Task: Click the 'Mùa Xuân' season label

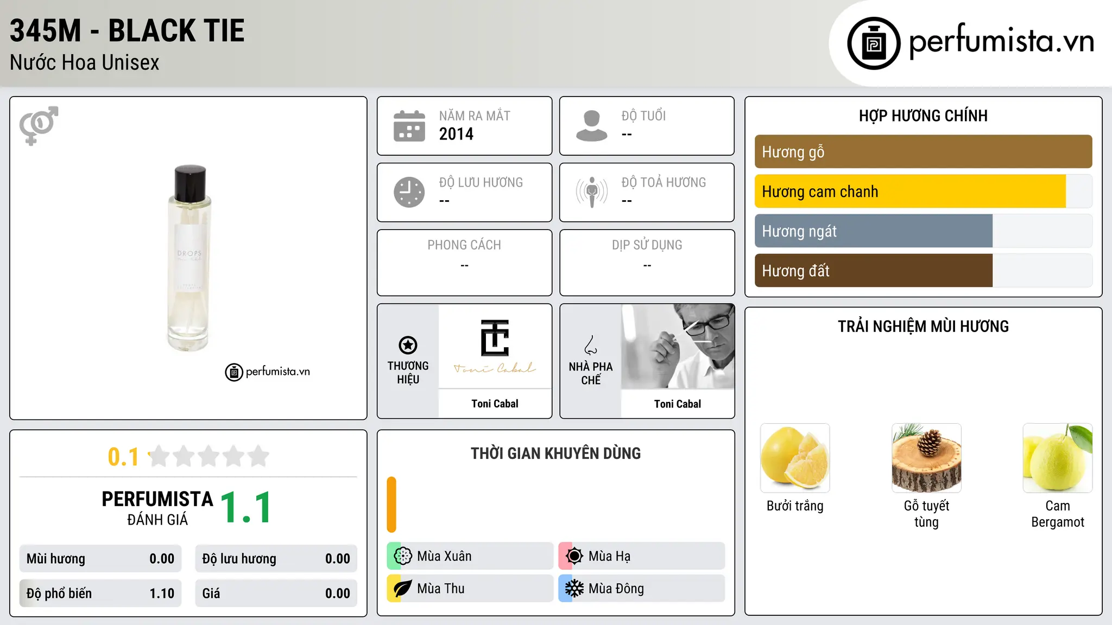Action: click(x=444, y=557)
